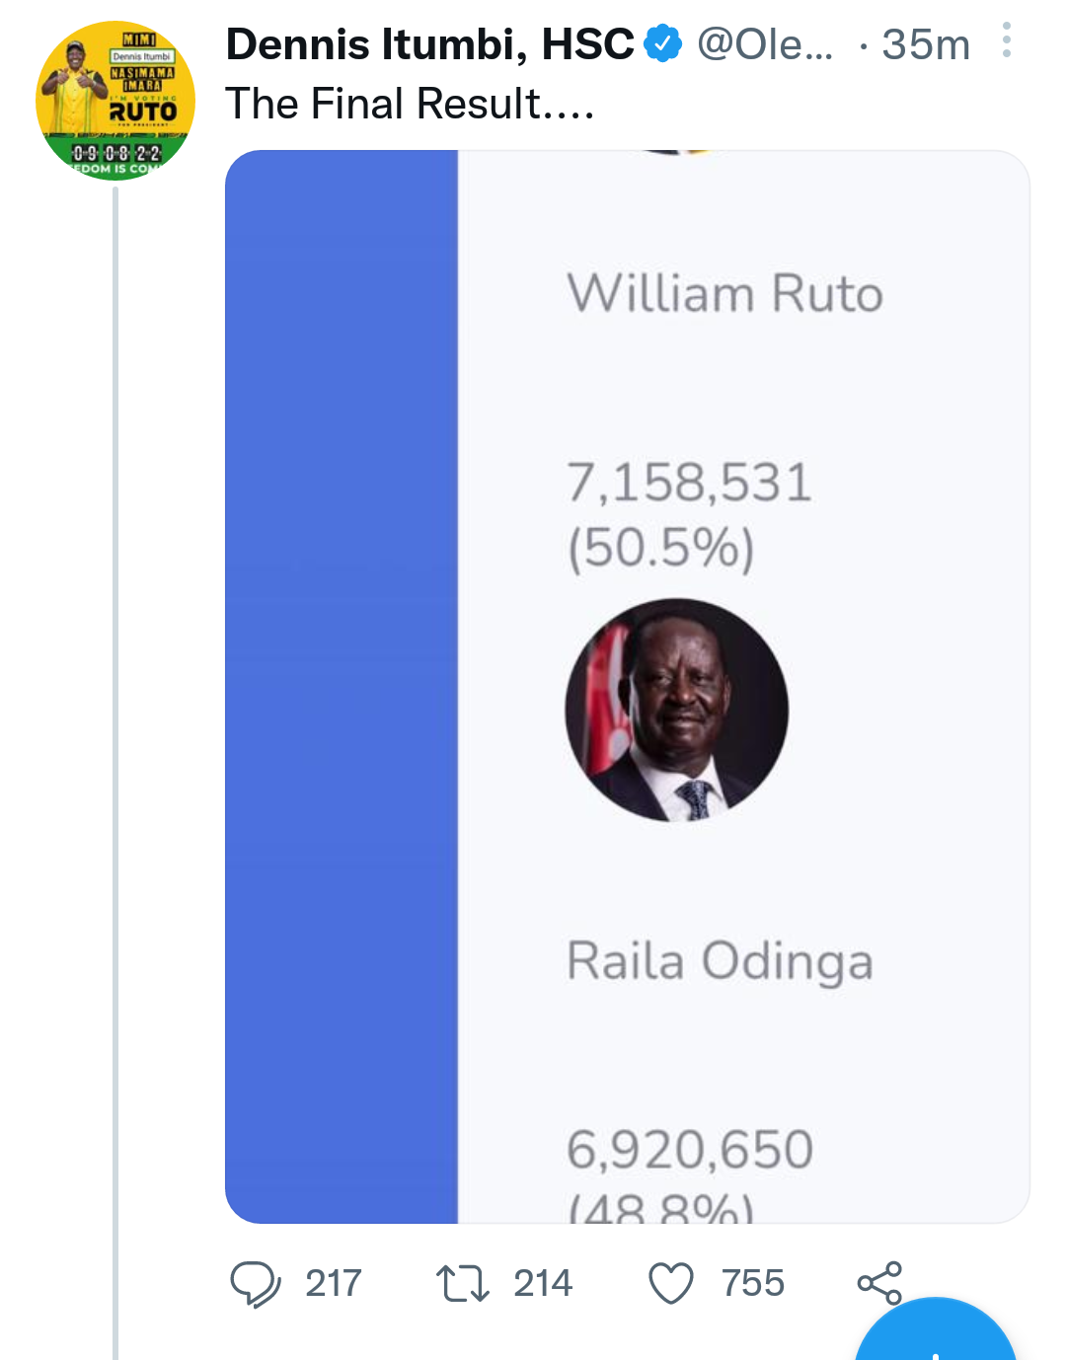The width and height of the screenshot is (1066, 1360).
Task: Open the share icon options
Action: [879, 1283]
